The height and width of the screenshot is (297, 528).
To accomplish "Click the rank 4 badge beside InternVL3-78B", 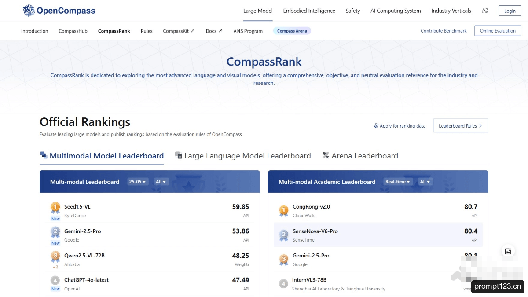I will pyautogui.click(x=284, y=284).
